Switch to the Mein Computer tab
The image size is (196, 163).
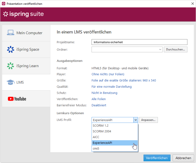(x=26, y=33)
